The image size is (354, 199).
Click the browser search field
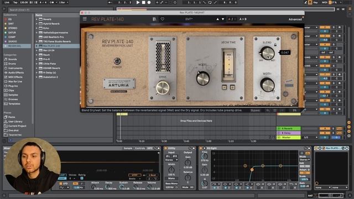[x=60, y=10]
